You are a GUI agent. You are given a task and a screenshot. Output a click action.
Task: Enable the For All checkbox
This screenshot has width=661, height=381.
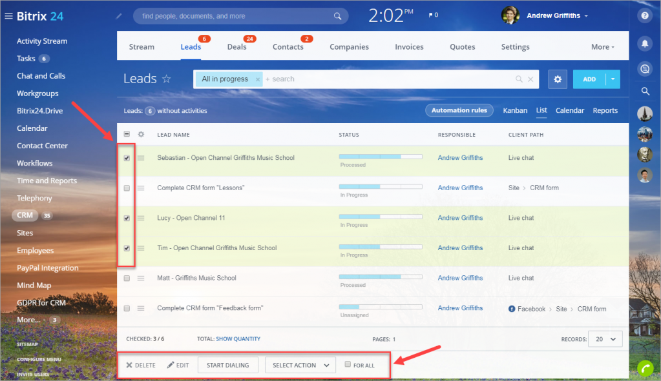coord(348,364)
